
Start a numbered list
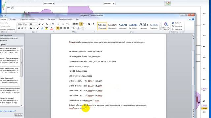[x=63, y=24]
